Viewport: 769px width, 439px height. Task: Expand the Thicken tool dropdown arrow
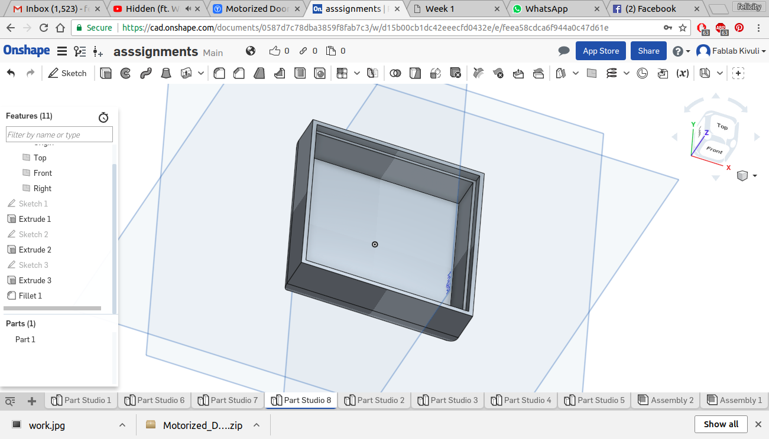[x=201, y=73]
